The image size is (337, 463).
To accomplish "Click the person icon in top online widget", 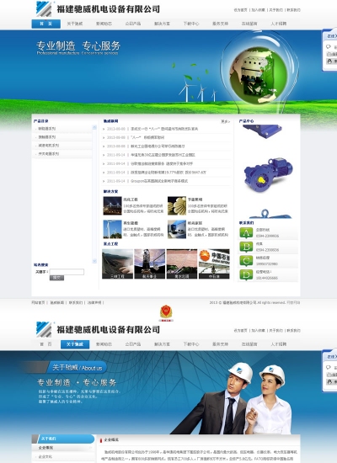I will [x=329, y=61].
